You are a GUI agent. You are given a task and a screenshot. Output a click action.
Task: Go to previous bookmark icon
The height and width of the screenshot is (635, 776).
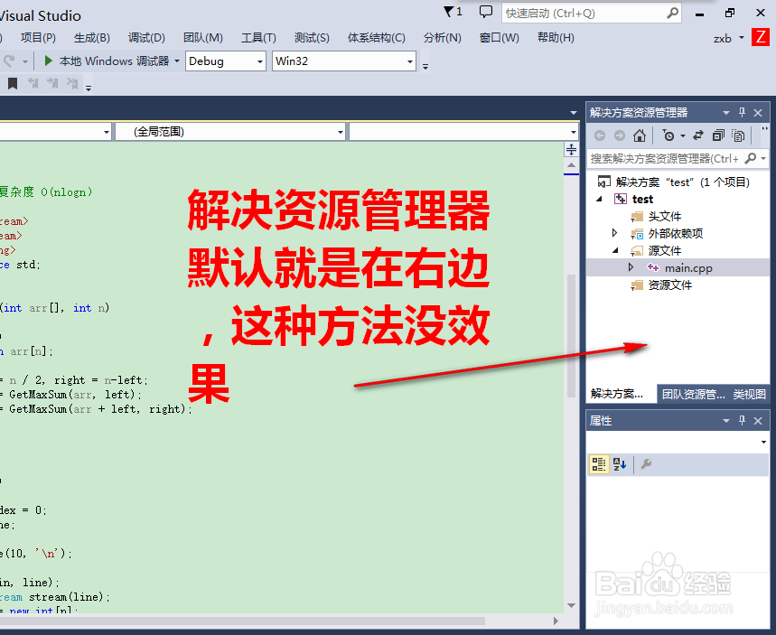33,84
